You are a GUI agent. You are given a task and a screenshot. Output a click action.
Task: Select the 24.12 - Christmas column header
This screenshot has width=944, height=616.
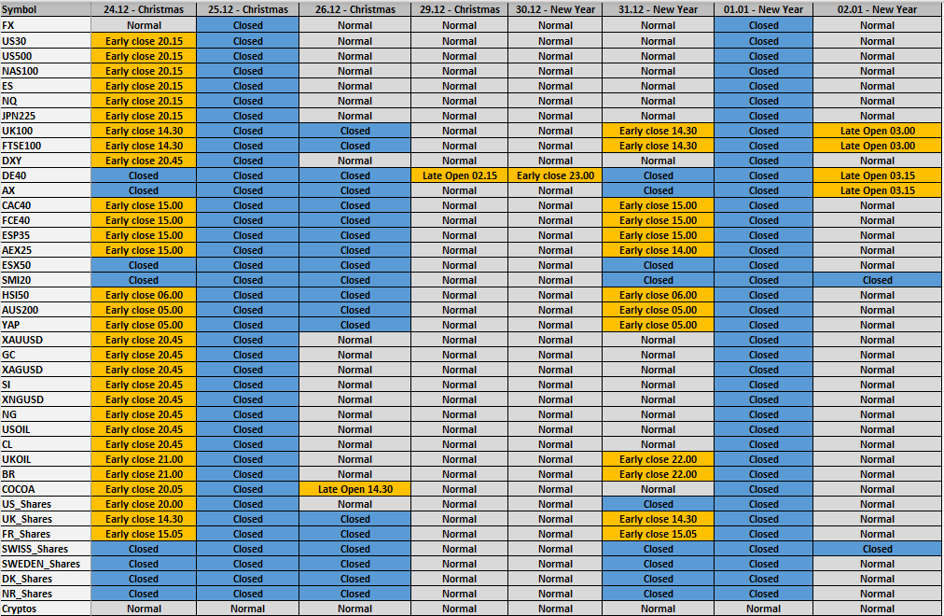click(144, 9)
